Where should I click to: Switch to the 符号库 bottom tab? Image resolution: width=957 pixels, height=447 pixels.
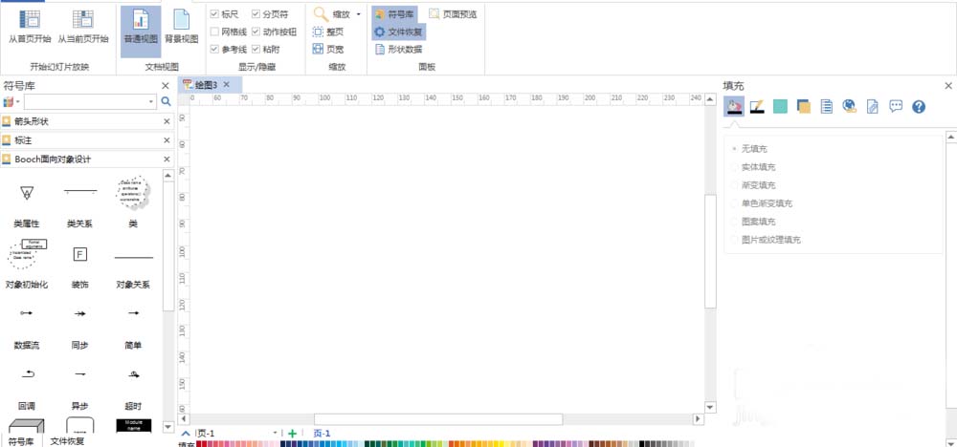tap(21, 441)
